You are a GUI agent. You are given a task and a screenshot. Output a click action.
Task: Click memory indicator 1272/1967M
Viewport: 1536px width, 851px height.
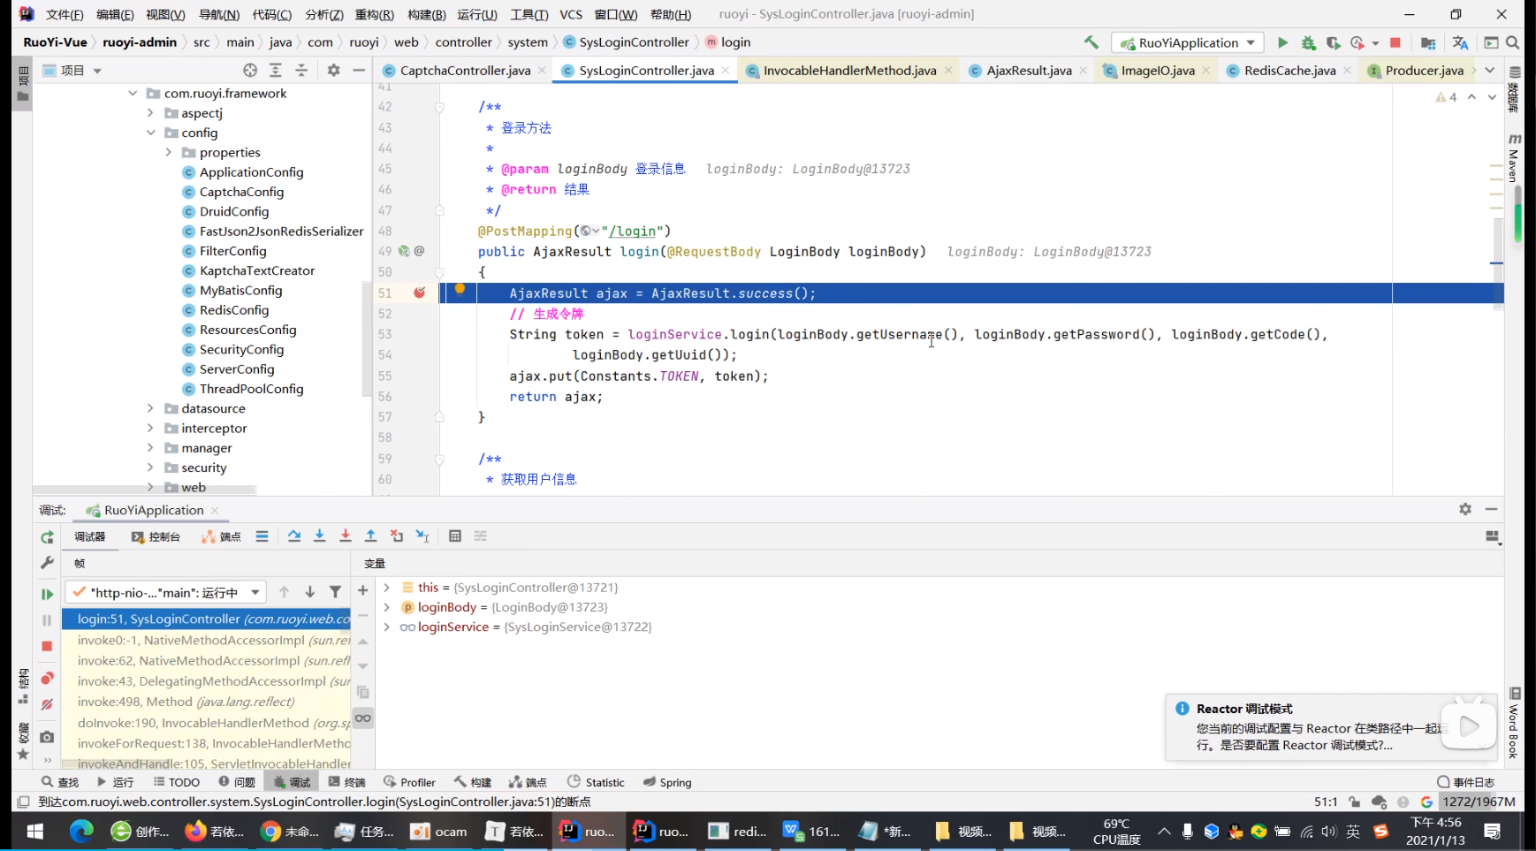pyautogui.click(x=1479, y=802)
